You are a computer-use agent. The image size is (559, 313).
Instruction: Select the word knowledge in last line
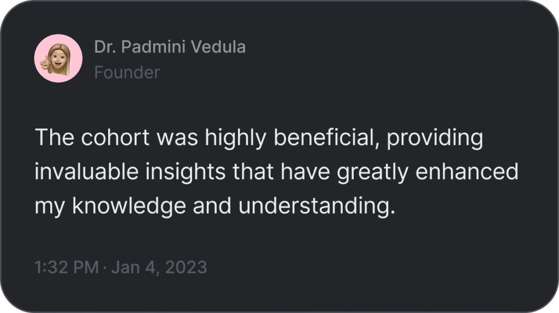129,207
